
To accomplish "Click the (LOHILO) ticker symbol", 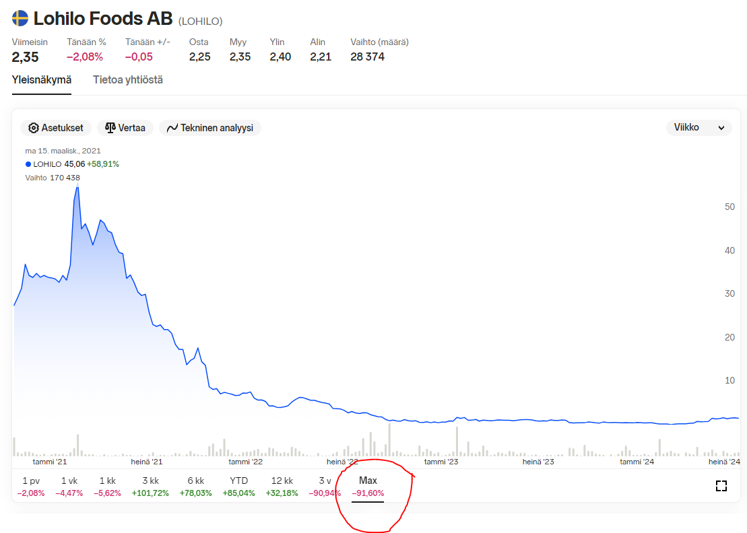I will point(201,21).
